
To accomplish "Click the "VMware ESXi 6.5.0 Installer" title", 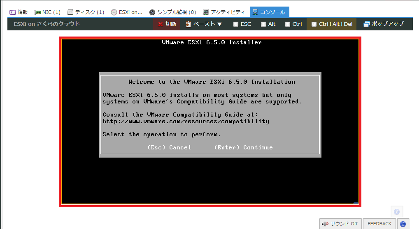I will 212,42.
